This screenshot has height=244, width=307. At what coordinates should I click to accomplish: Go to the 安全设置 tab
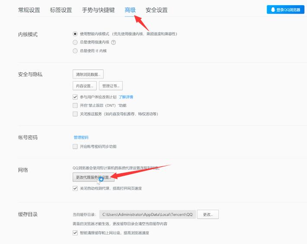click(157, 10)
